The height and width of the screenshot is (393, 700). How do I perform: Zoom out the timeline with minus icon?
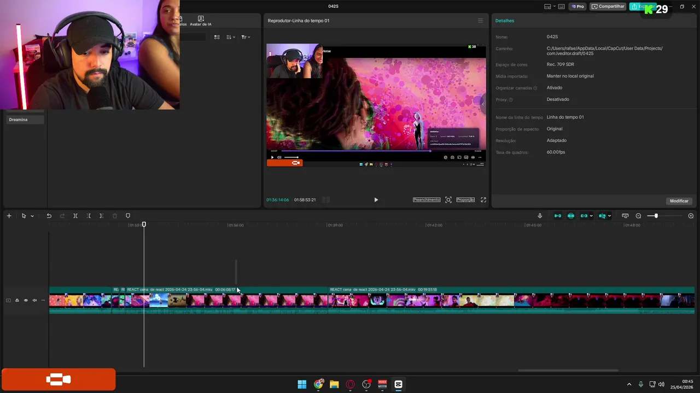click(638, 216)
